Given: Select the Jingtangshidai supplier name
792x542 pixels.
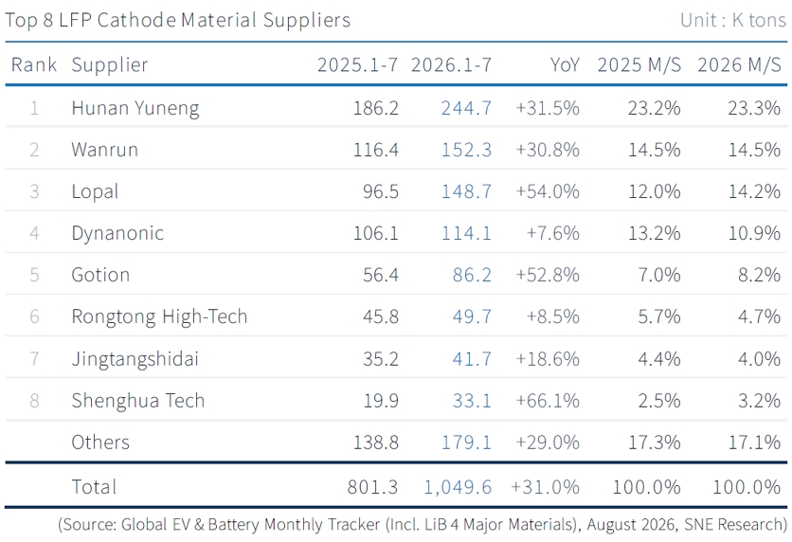Looking at the screenshot, I should [135, 359].
